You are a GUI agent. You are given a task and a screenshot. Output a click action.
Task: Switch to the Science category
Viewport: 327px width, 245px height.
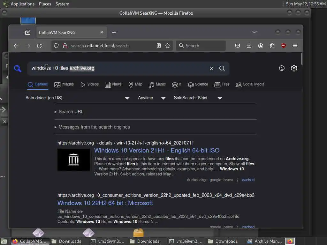(198, 84)
